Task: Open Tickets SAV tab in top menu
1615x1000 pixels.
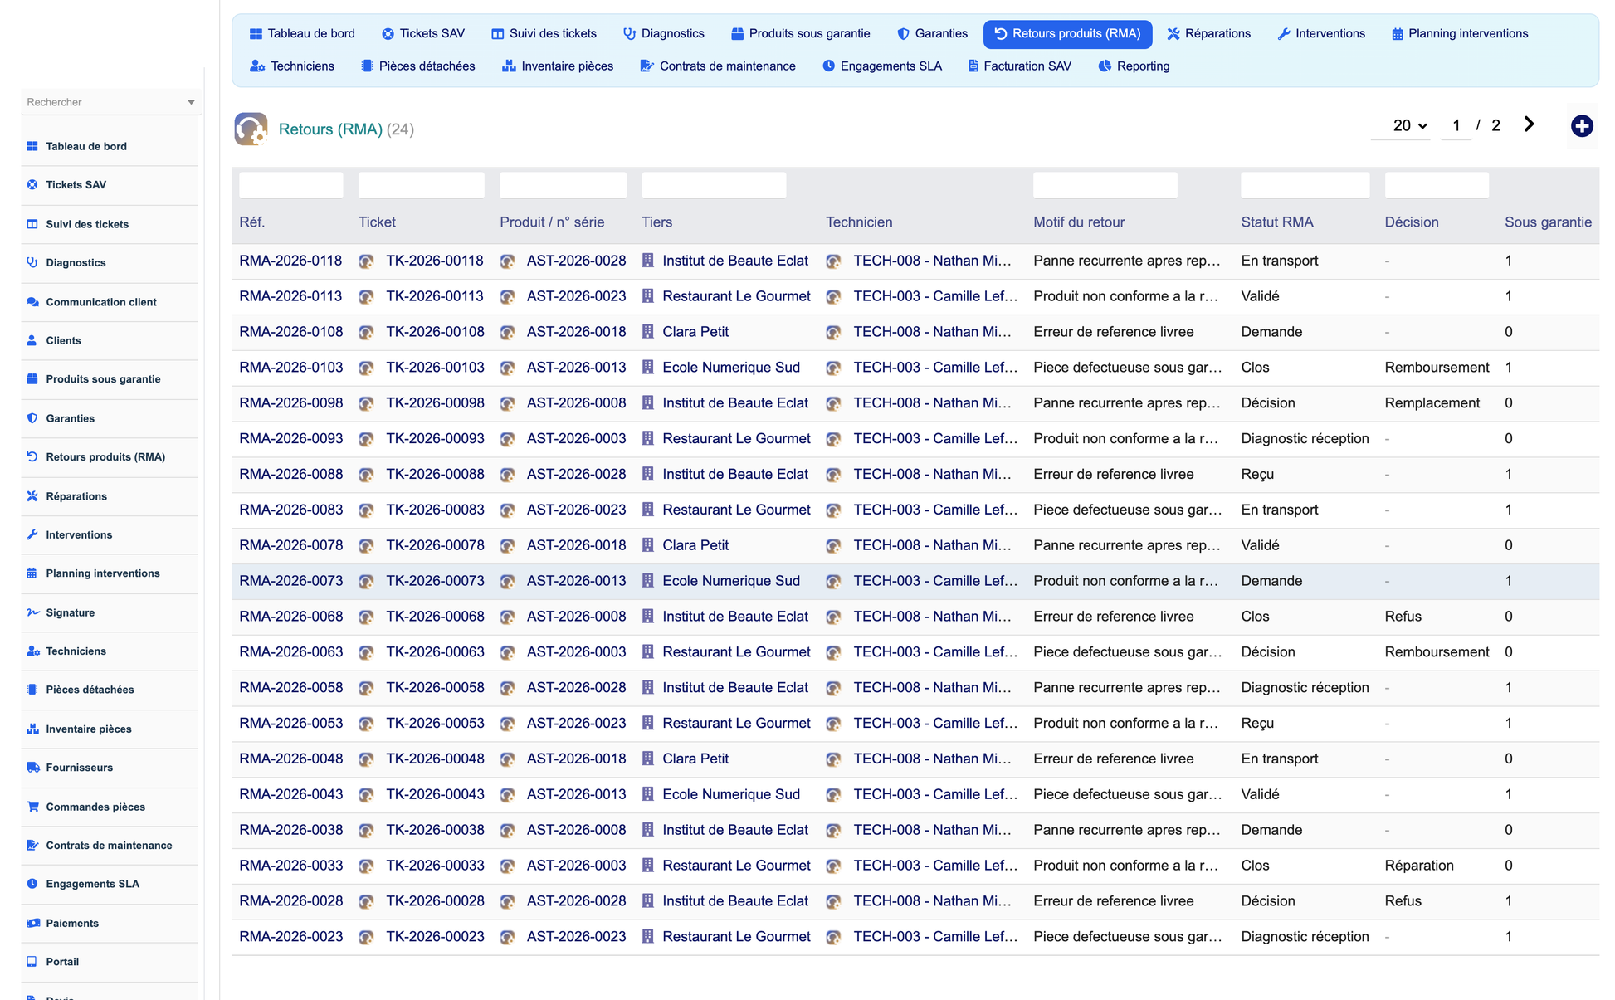Action: tap(422, 34)
